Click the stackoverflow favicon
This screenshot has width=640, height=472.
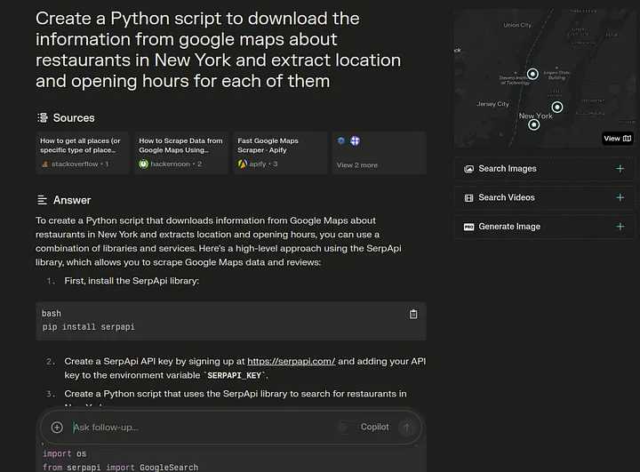[x=44, y=164]
